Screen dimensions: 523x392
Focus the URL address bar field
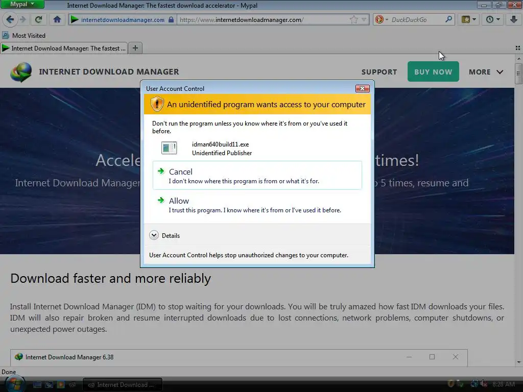point(262,20)
